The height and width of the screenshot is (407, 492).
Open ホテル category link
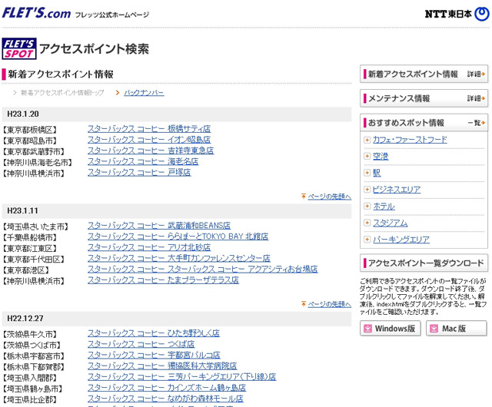click(384, 207)
